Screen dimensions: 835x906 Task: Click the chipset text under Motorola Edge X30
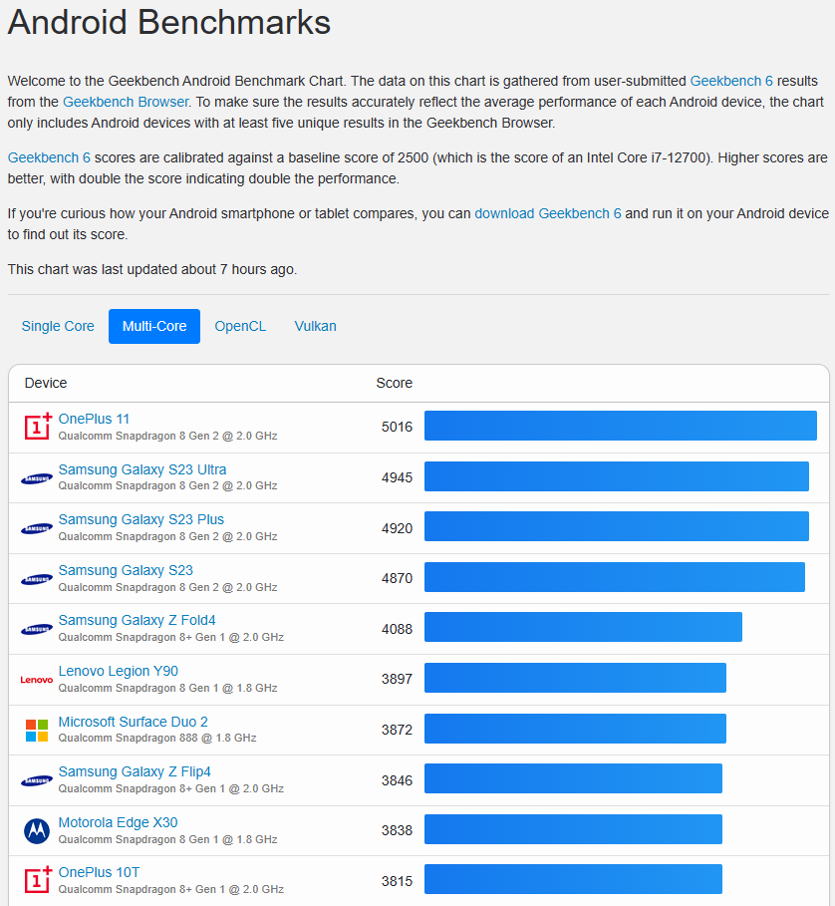[167, 839]
